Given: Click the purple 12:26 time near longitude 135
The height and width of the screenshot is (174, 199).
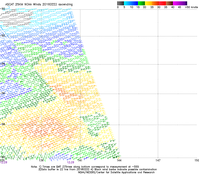Looking at the screenshot, I should pyautogui.click(x=4, y=162).
